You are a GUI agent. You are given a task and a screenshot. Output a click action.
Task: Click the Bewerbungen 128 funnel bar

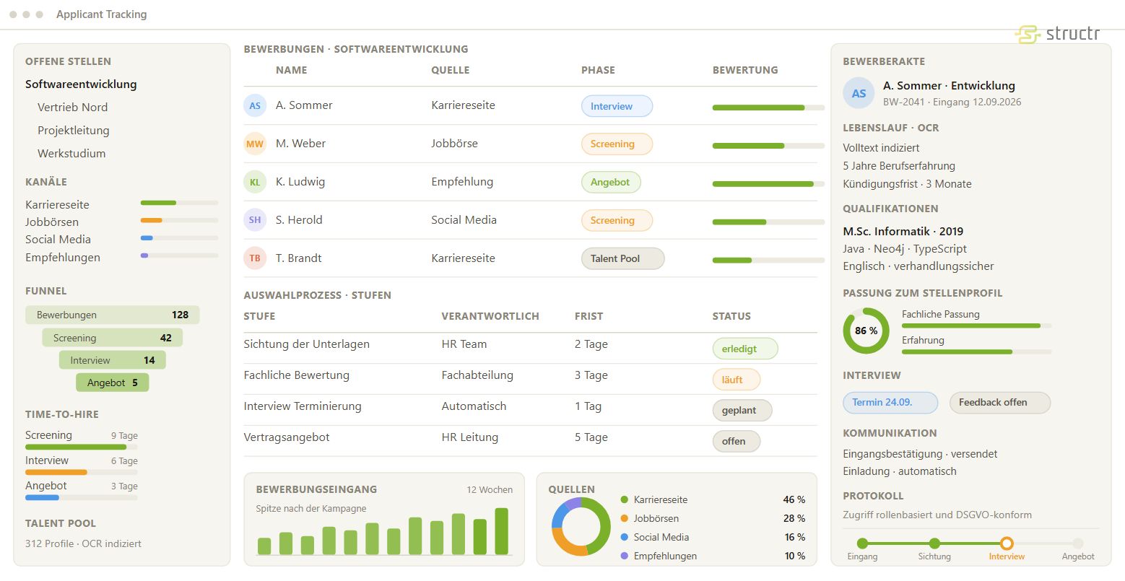pyautogui.click(x=113, y=315)
